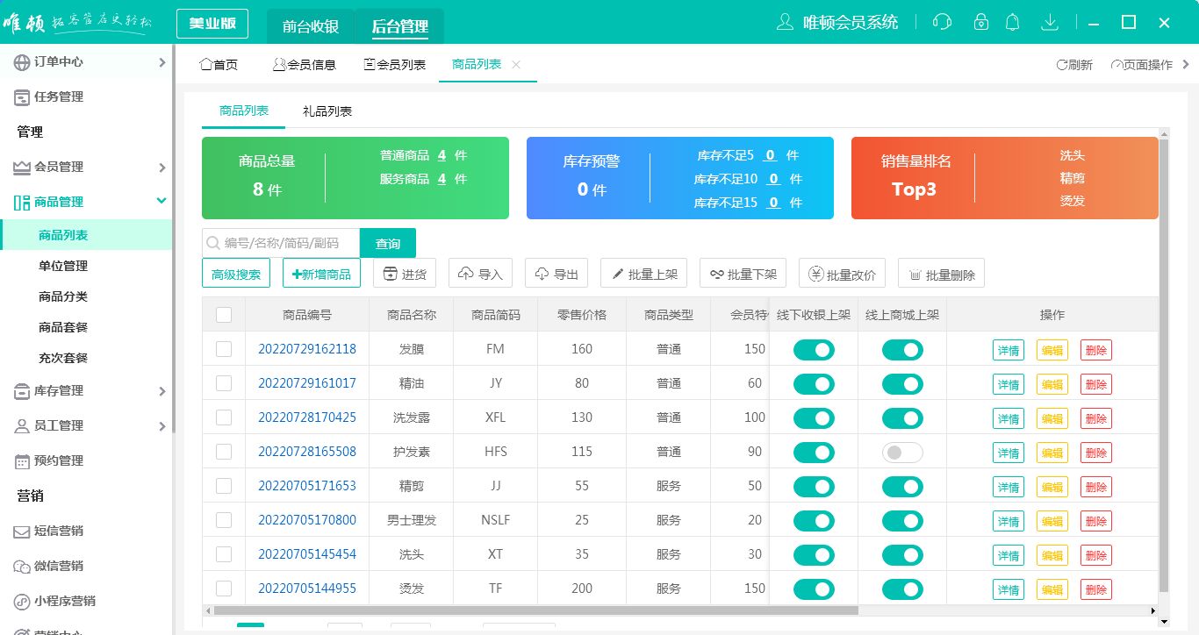
Task: Expand the 会员管理 sidebar menu arrow
Action: coord(162,168)
